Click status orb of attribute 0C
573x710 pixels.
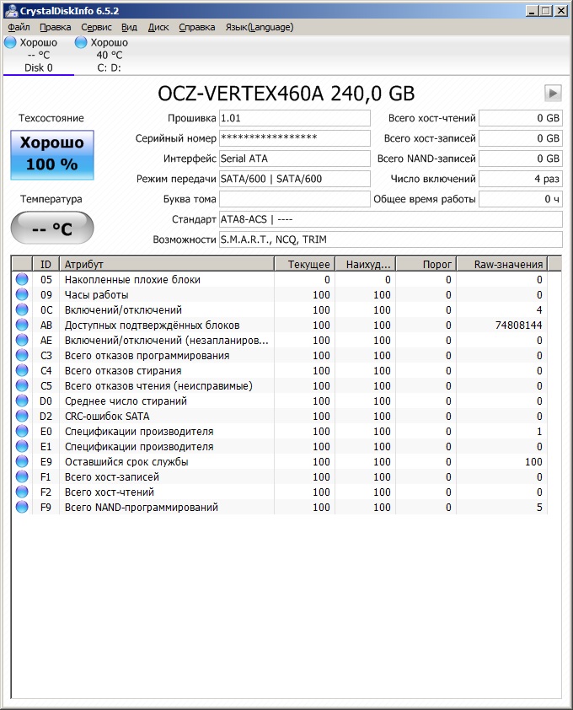pyautogui.click(x=22, y=309)
